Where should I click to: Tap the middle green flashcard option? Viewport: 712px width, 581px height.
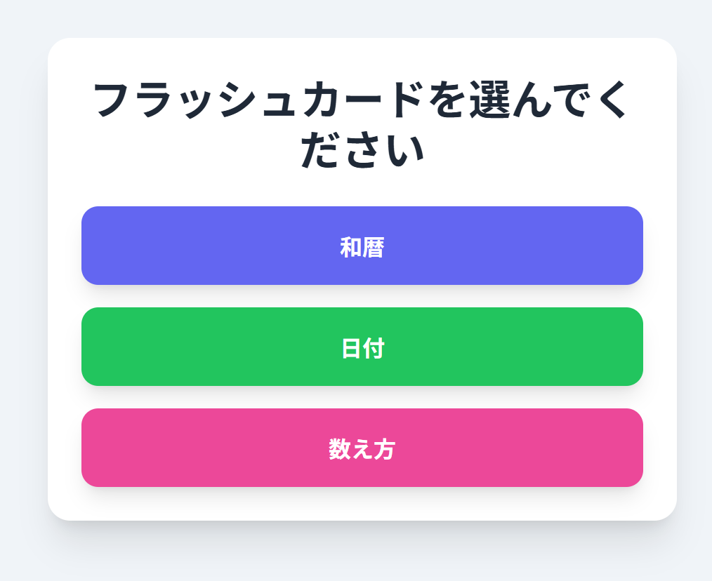pyautogui.click(x=362, y=347)
